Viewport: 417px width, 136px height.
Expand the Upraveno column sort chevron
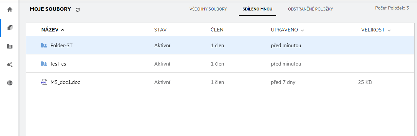[302, 30]
